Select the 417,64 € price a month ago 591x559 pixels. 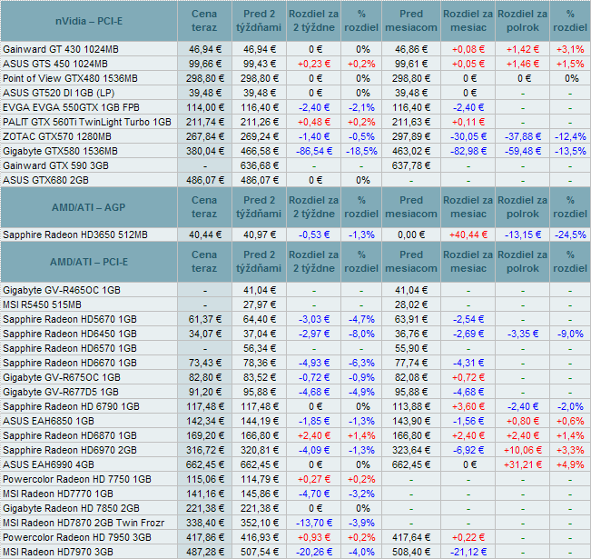click(411, 537)
